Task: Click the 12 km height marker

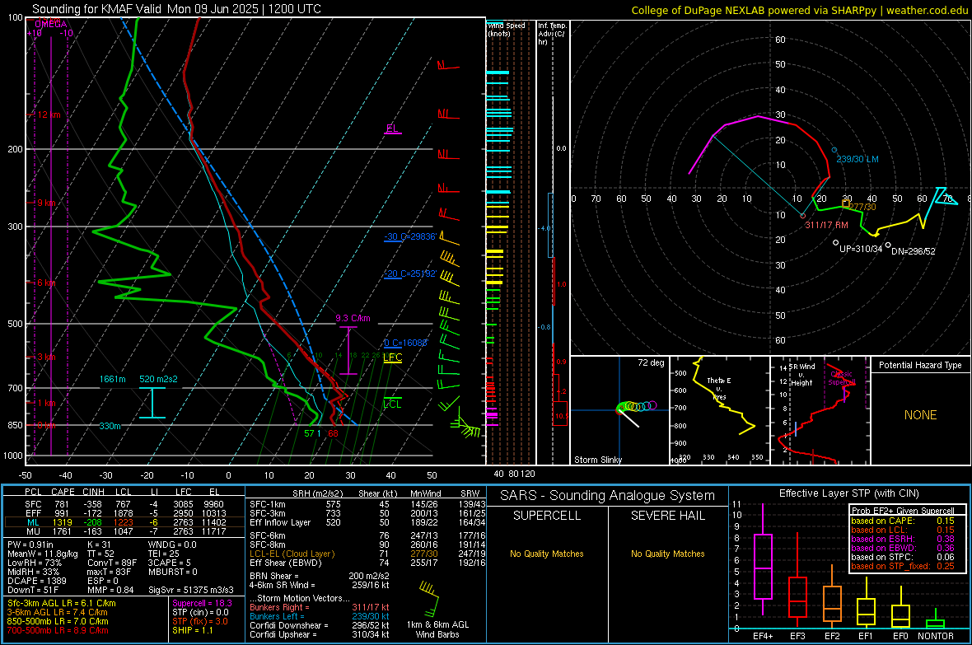Action: [x=49, y=115]
